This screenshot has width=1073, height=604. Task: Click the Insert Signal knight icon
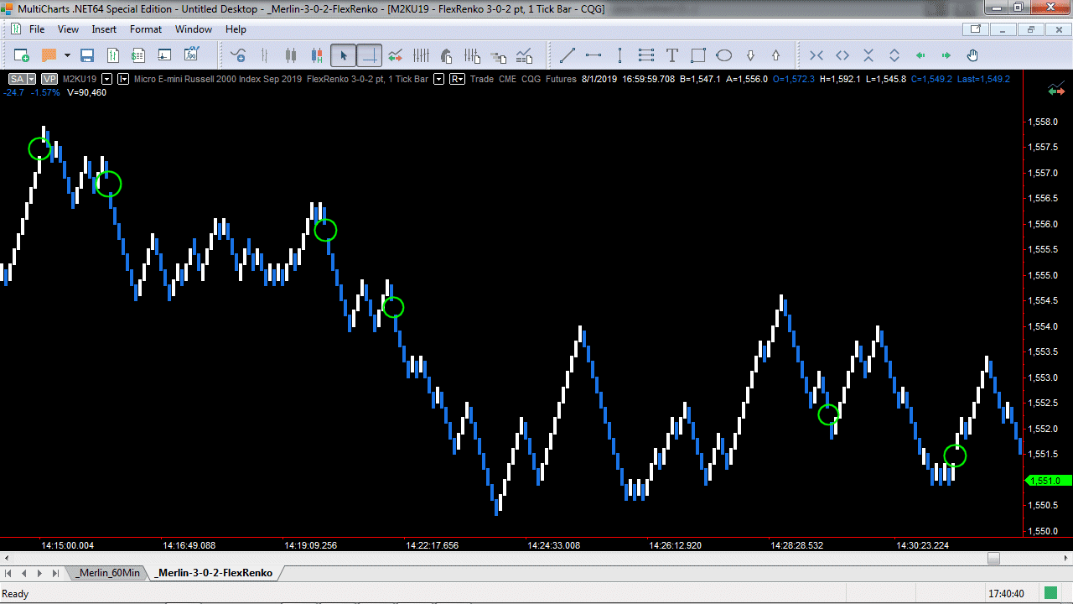[447, 55]
